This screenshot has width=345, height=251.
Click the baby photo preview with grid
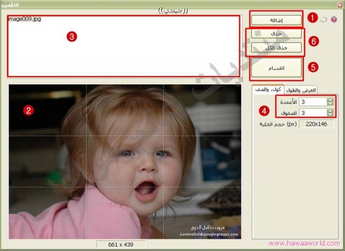pos(125,161)
